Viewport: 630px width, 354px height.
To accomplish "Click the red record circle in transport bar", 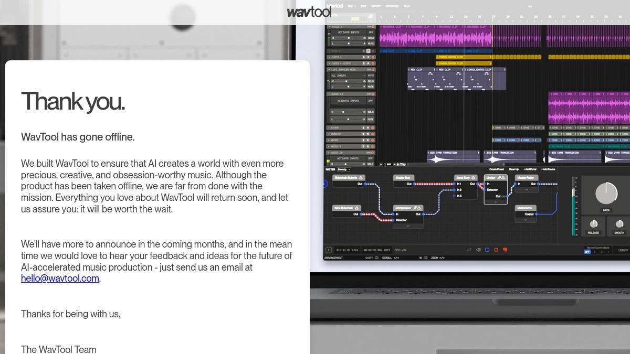I will pos(497,250).
